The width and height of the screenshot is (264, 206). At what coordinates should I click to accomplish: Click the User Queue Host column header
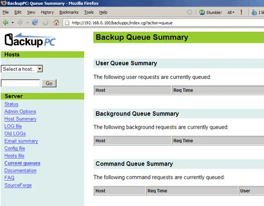click(132, 90)
